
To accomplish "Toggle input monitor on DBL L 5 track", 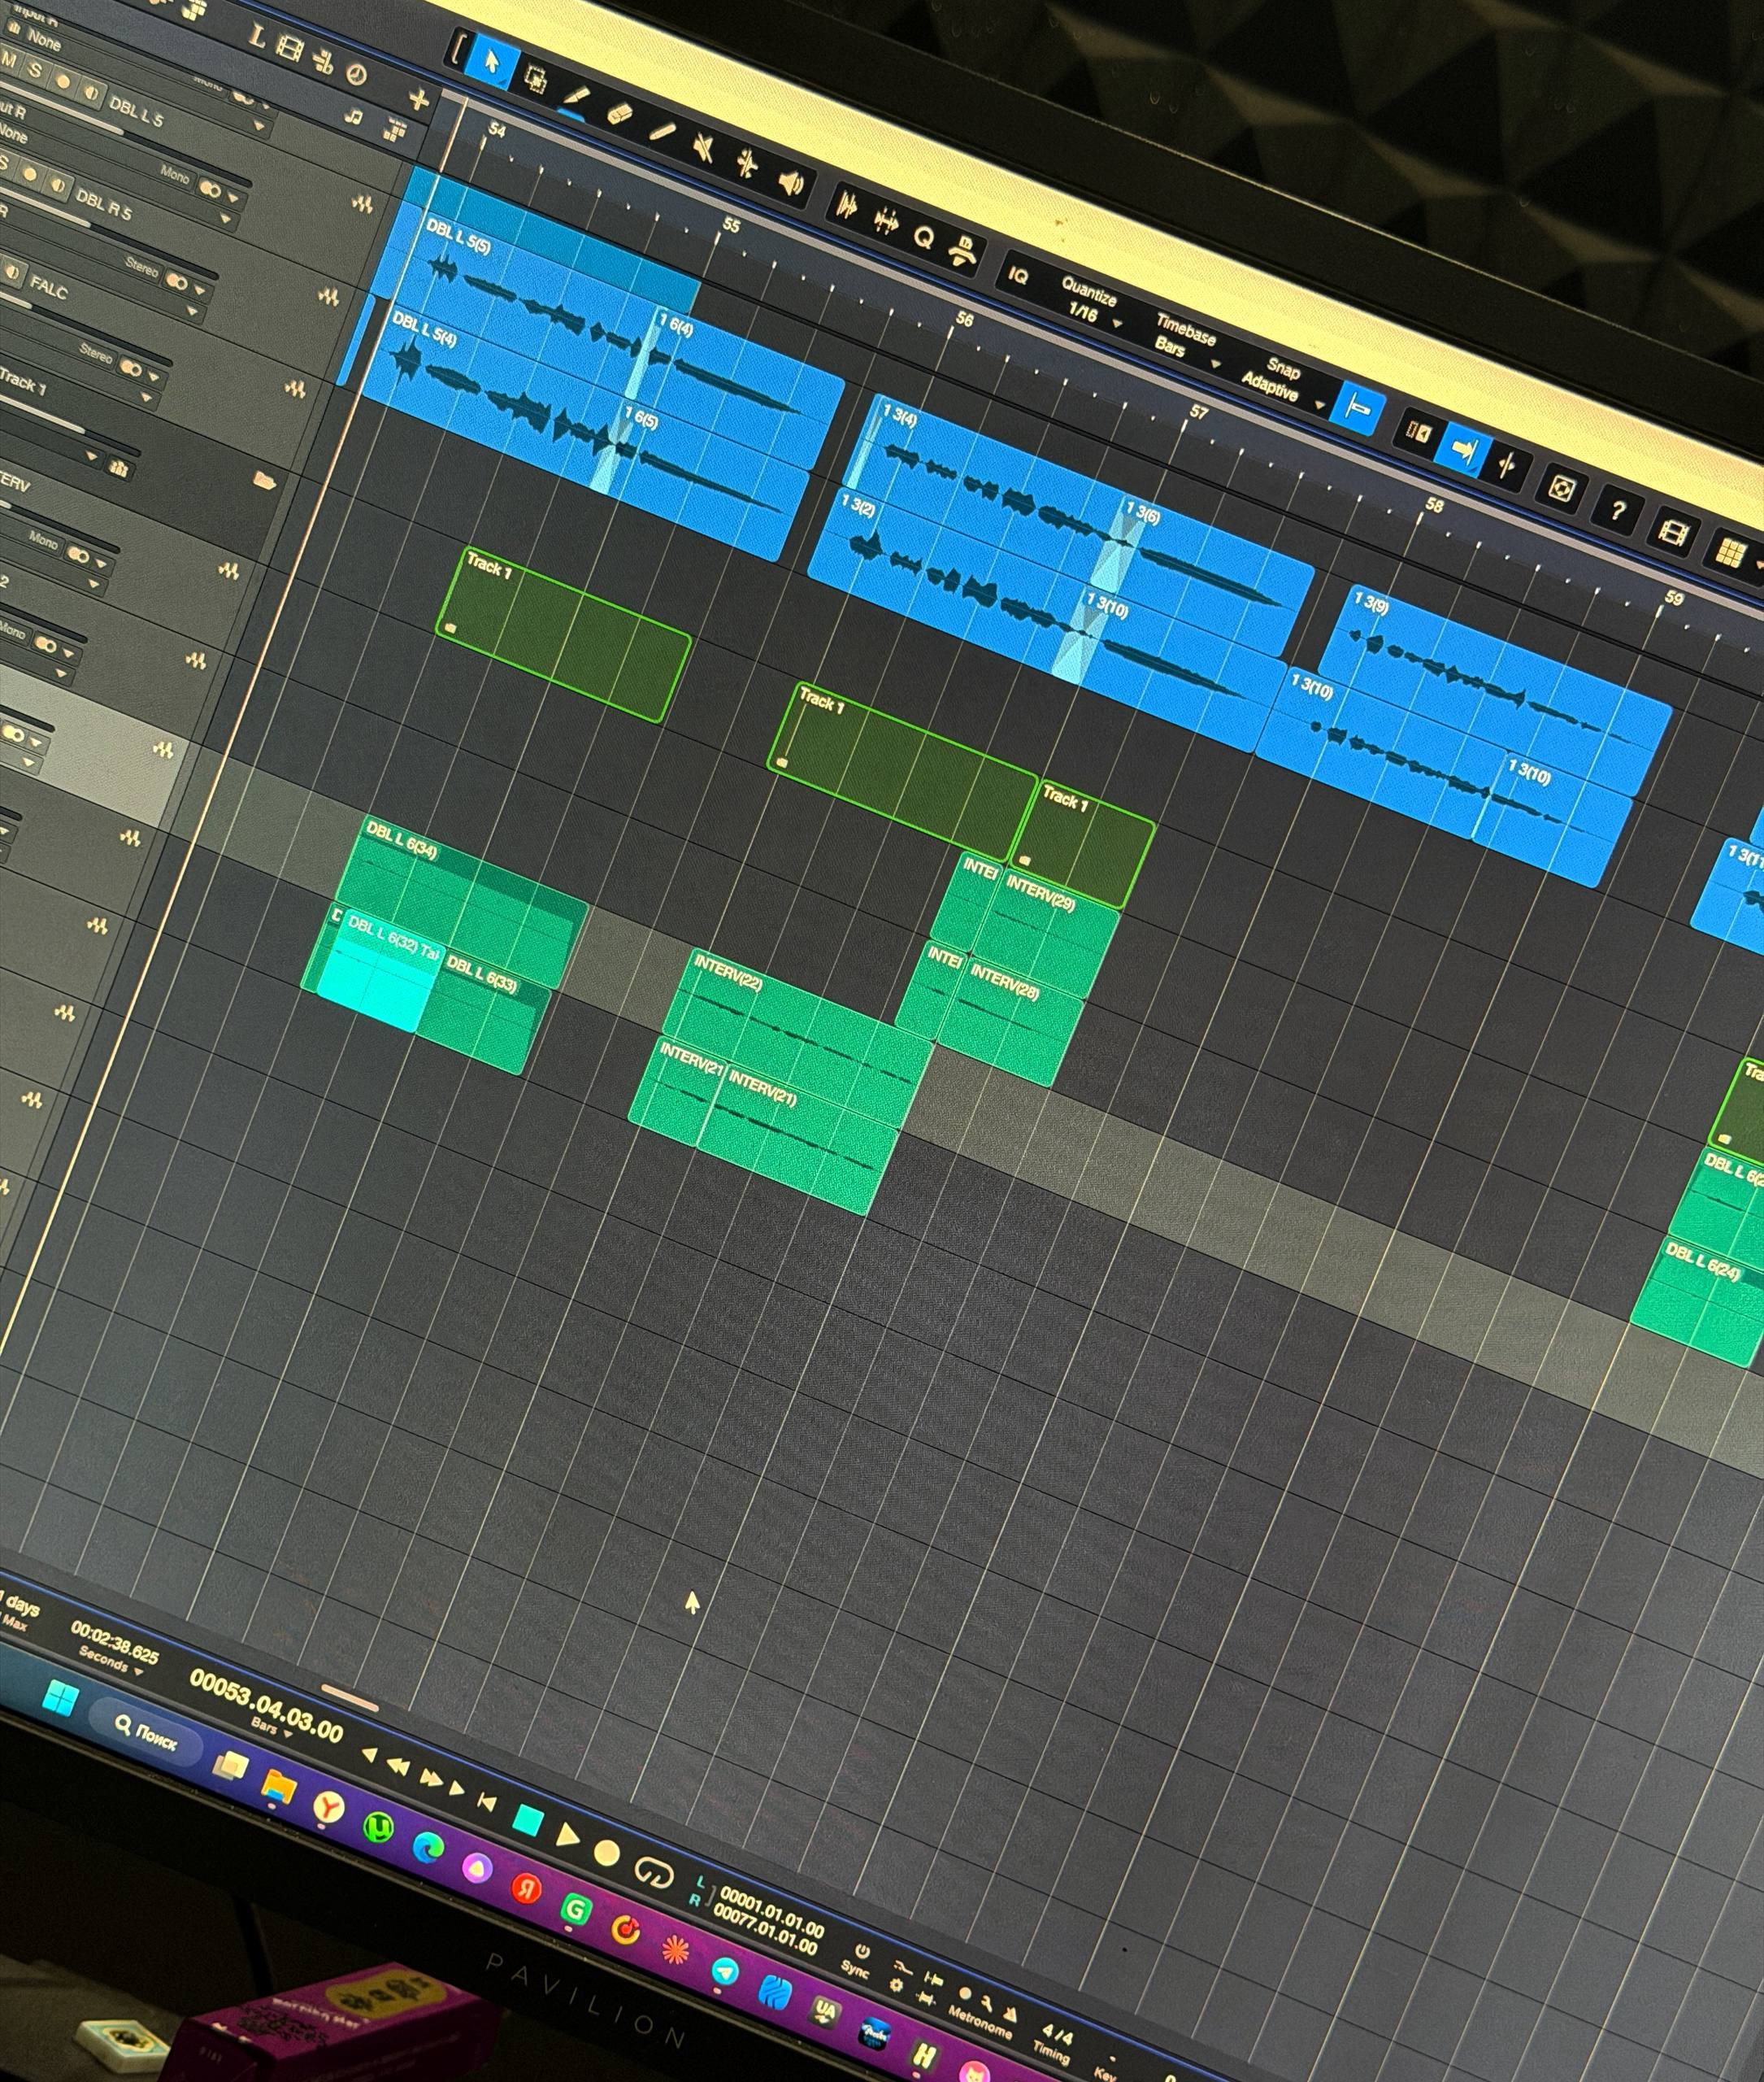I will [x=91, y=92].
